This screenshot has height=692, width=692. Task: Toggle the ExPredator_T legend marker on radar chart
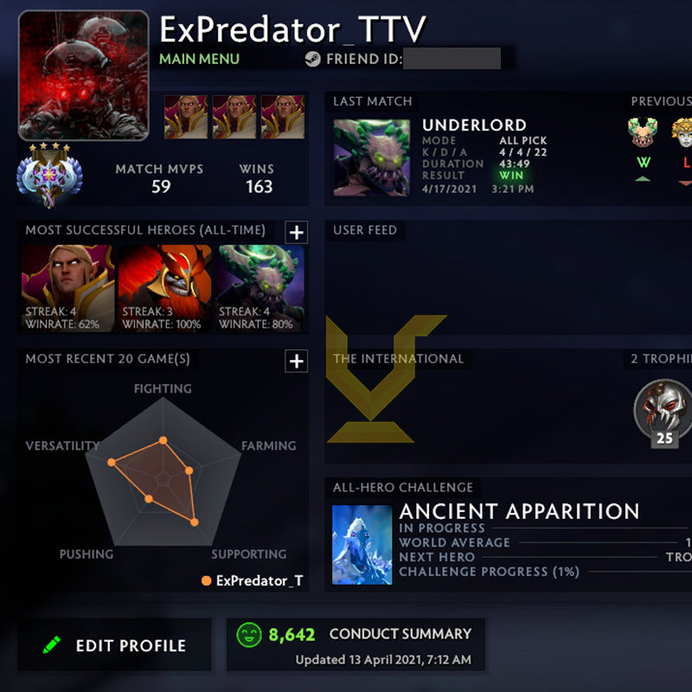[206, 580]
